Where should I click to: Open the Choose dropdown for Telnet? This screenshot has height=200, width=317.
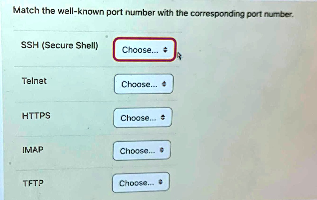(144, 84)
